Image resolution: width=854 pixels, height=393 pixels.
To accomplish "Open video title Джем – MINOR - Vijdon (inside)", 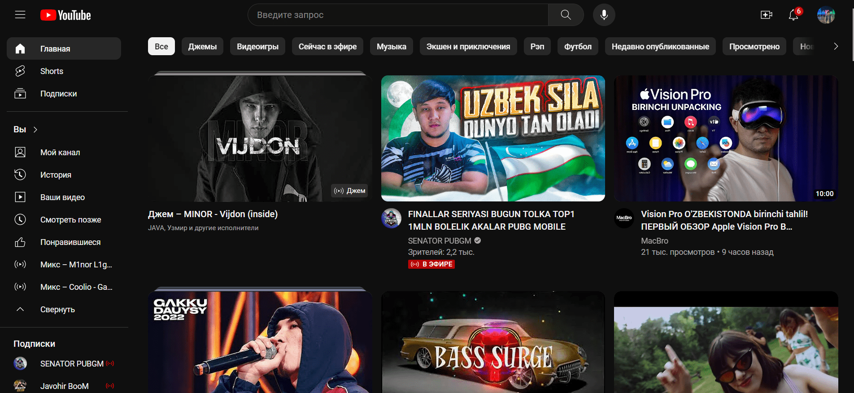I will [x=213, y=214].
